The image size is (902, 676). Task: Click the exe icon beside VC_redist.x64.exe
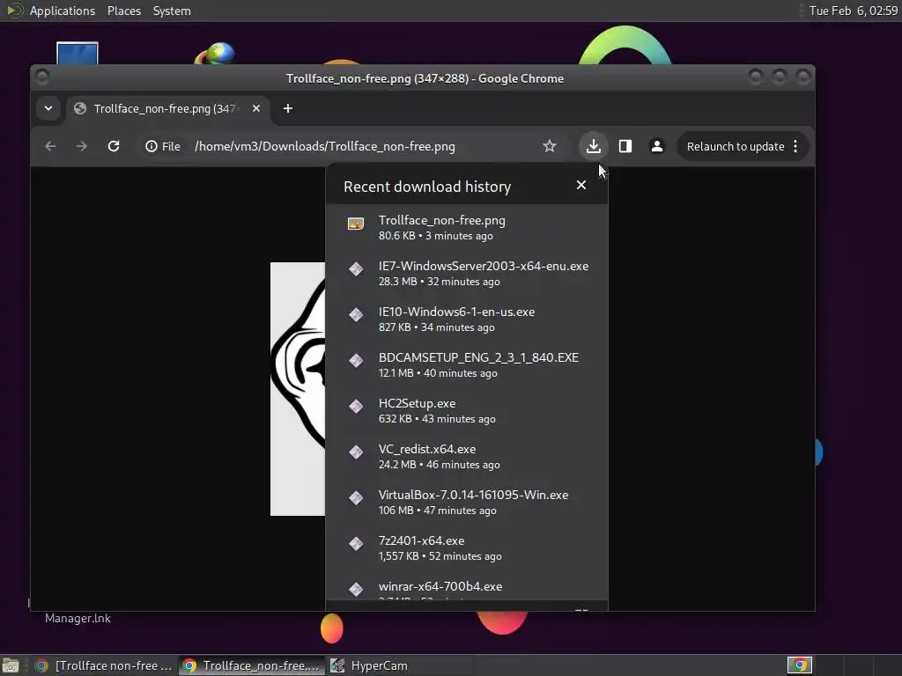coord(356,452)
